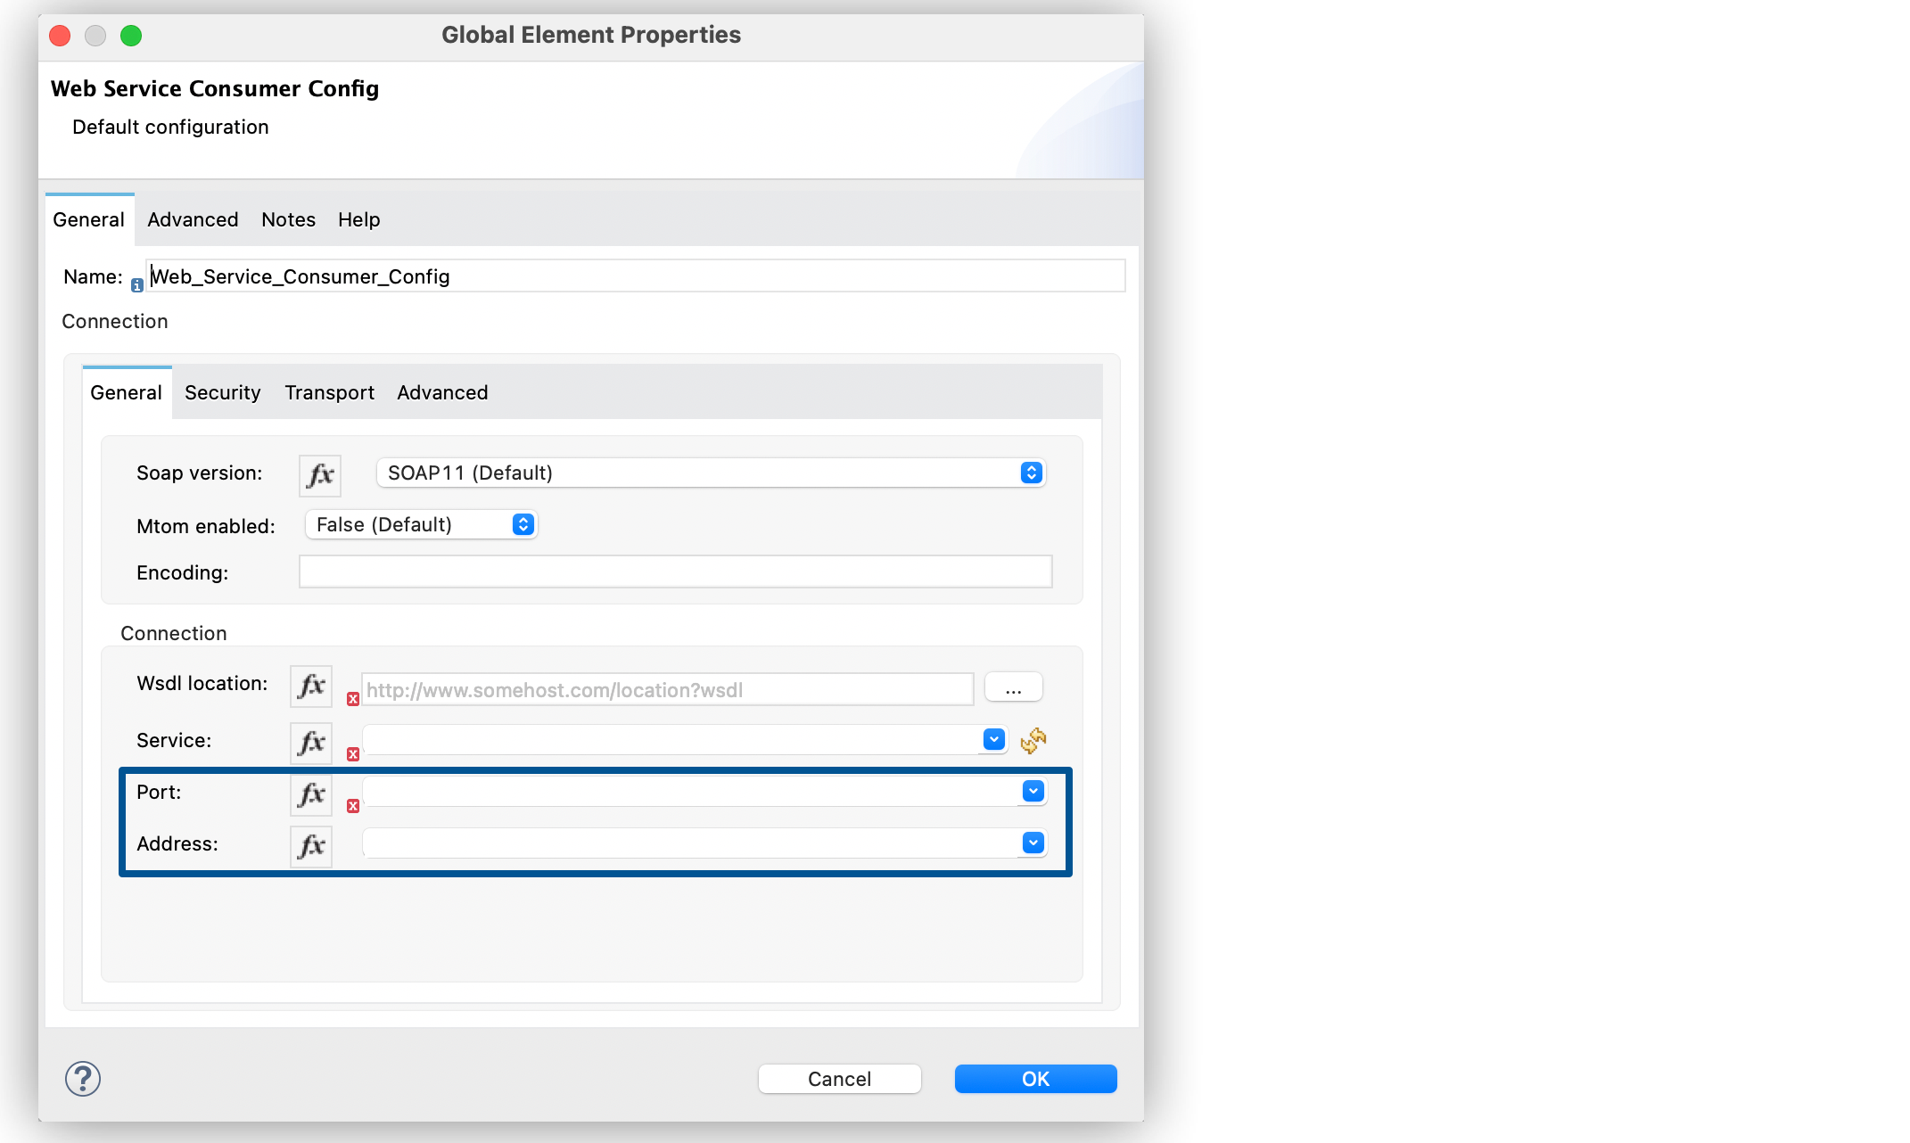Click the error indicator on the Wsdl location field
The width and height of the screenshot is (1910, 1143).
coord(352,700)
